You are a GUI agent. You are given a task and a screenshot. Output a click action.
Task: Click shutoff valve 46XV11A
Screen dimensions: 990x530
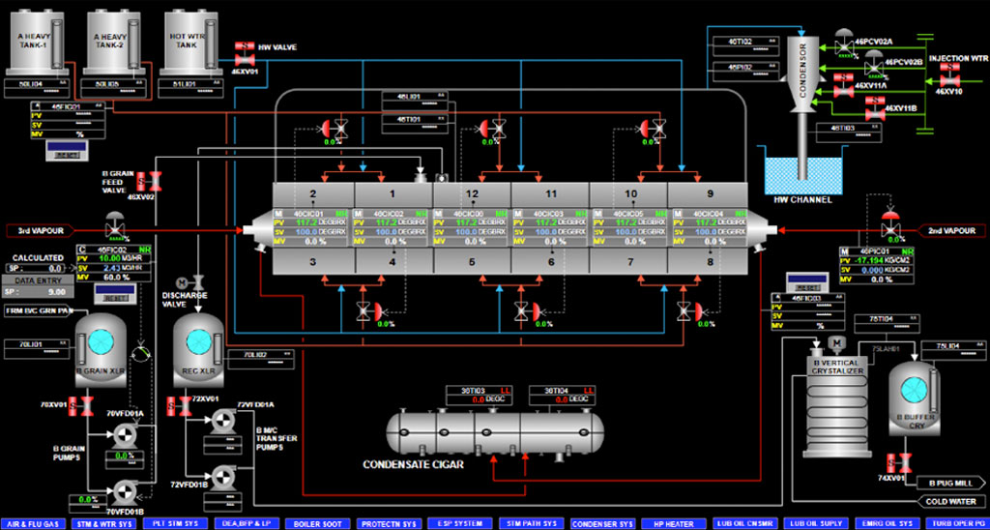(x=842, y=85)
